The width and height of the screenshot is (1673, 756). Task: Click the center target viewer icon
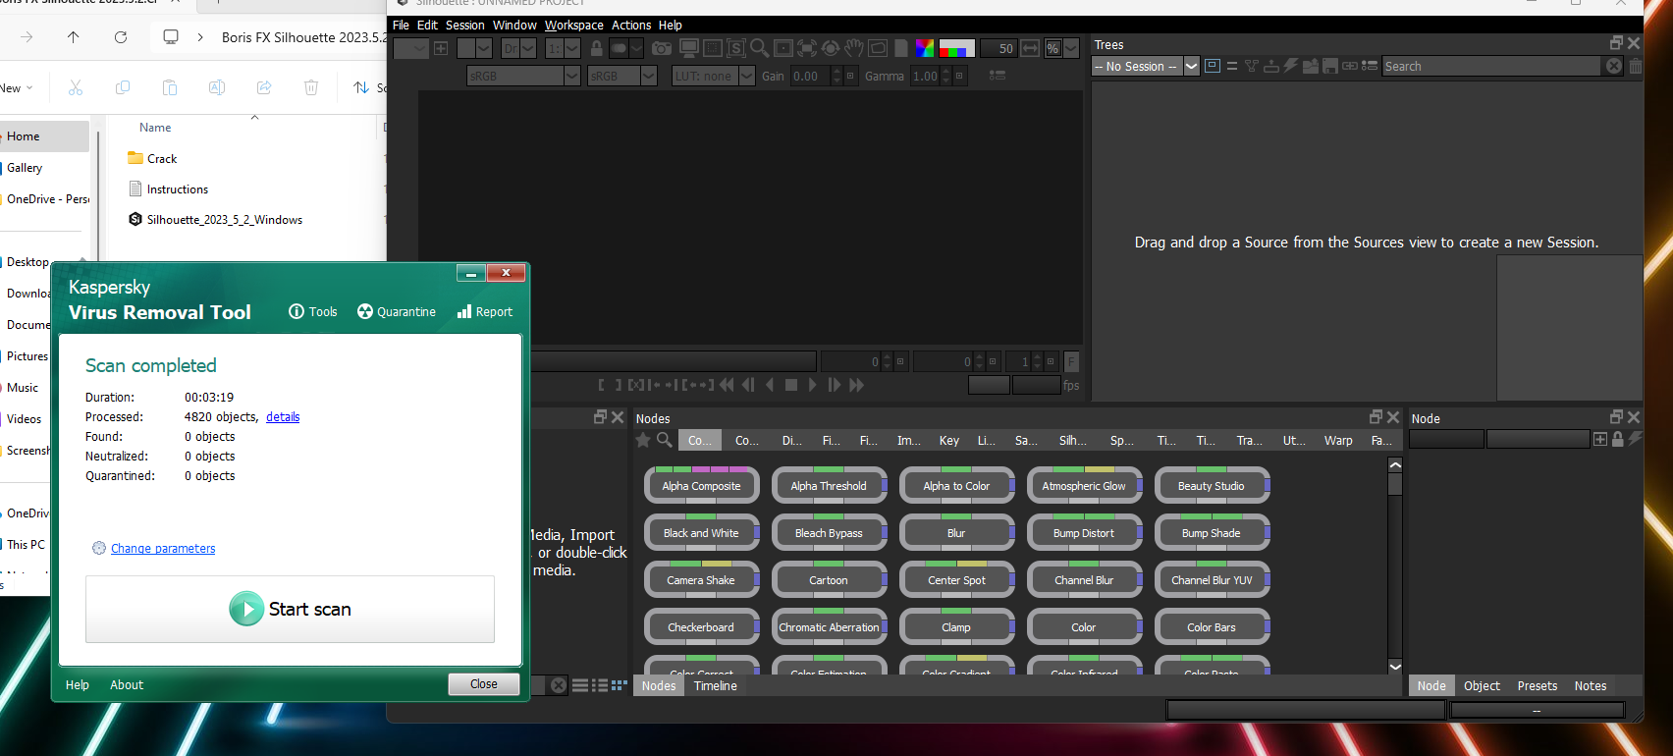(x=831, y=48)
